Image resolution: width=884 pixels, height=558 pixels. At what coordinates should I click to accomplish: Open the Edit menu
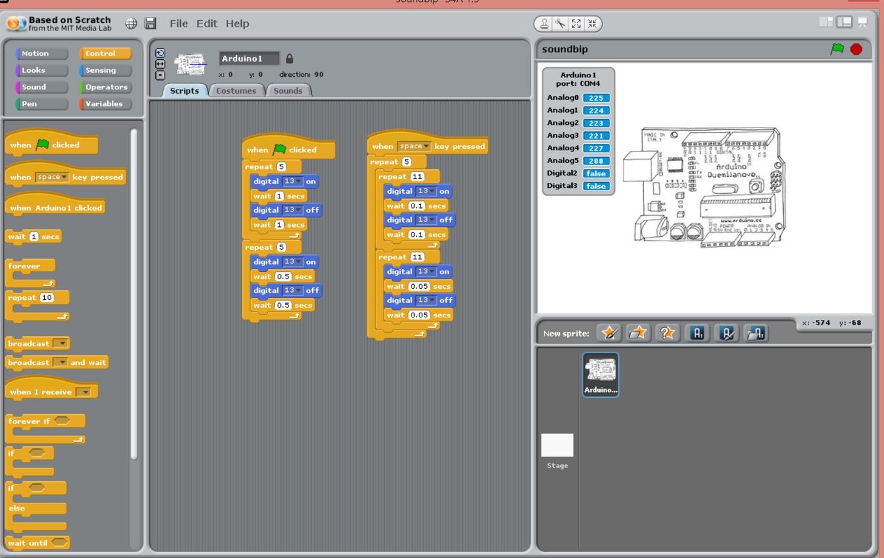pos(207,23)
